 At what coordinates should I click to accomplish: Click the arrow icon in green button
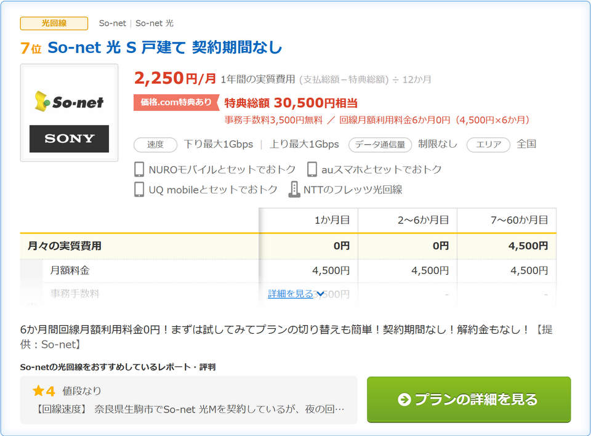(x=404, y=400)
